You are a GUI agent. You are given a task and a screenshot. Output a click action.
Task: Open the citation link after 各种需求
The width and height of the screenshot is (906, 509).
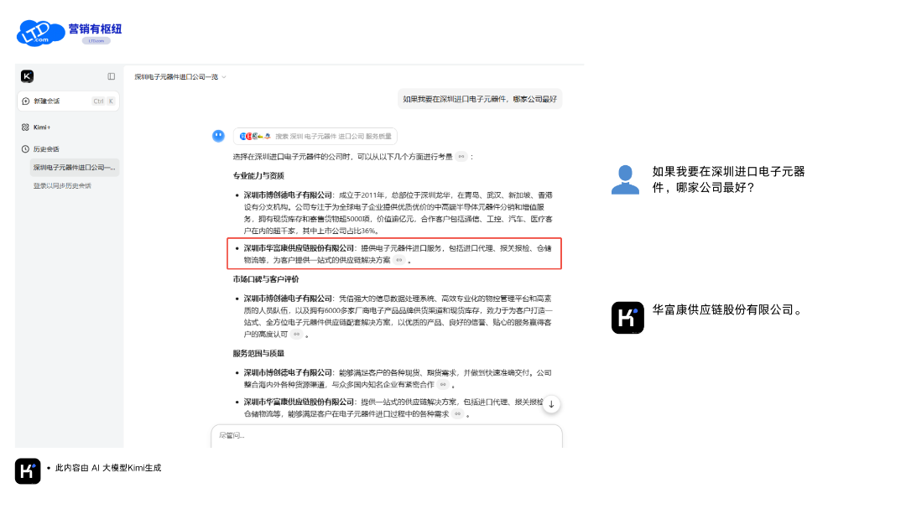[458, 413]
